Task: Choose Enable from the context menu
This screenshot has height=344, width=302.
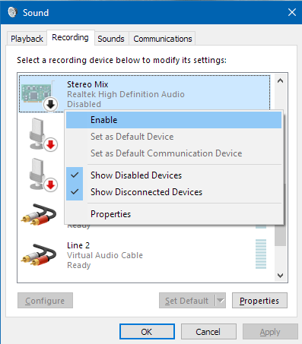Action: pos(173,120)
